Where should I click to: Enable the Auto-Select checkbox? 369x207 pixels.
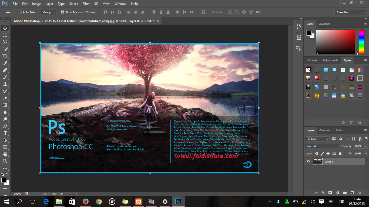coord(20,12)
